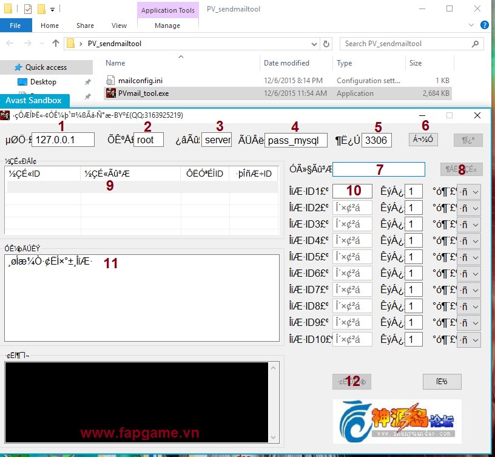
Task: Open recent locations dropdown beside navigation arrows
Action: point(42,44)
